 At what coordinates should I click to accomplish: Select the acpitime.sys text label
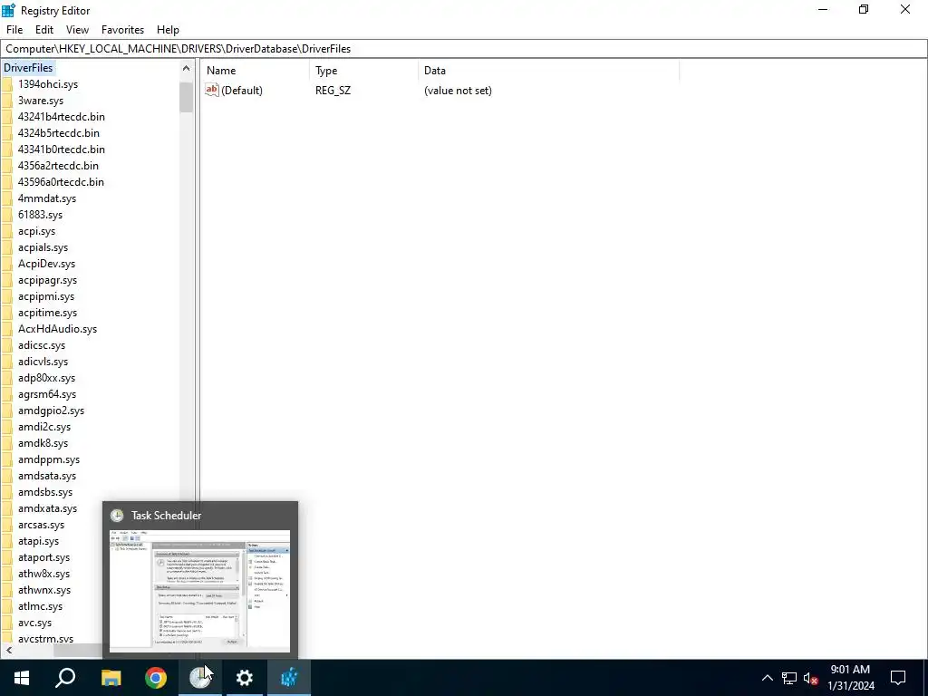click(47, 313)
